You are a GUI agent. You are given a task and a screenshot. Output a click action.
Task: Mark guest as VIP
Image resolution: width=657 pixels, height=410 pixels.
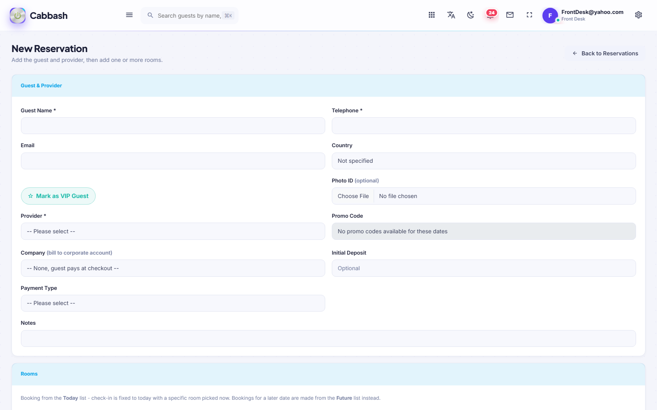click(58, 196)
